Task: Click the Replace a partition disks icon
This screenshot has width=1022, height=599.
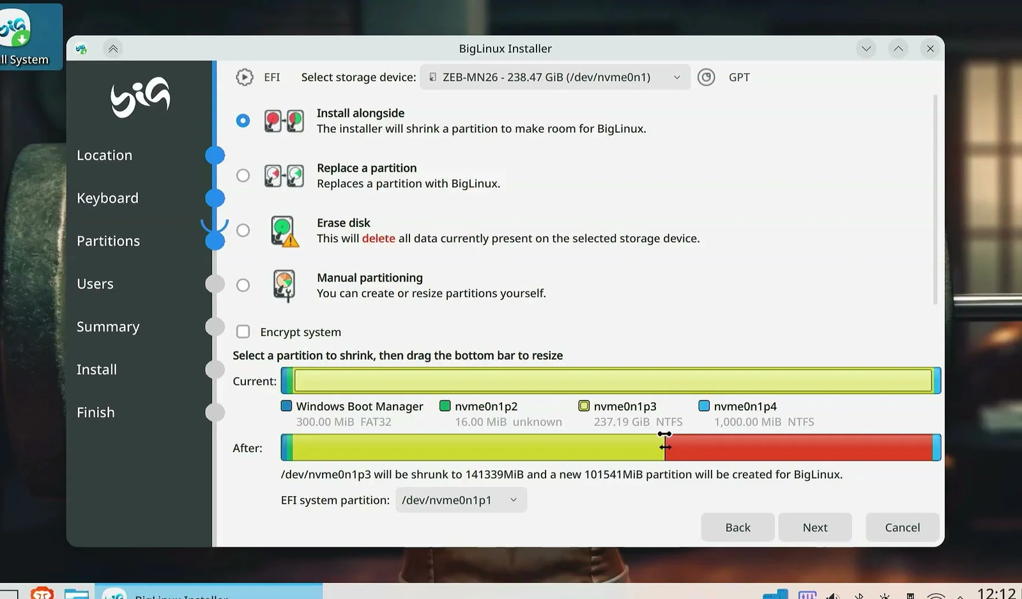Action: [284, 176]
